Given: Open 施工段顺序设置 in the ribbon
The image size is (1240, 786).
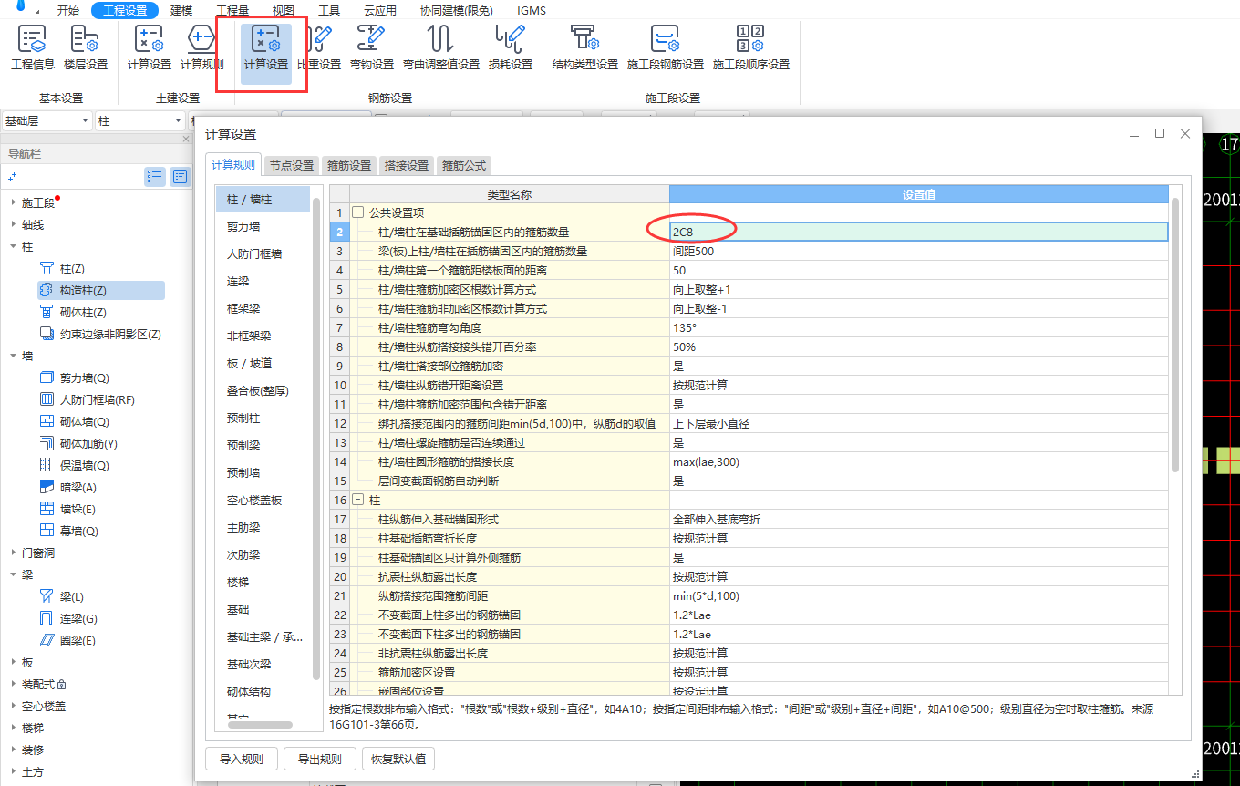Looking at the screenshot, I should coord(750,48).
